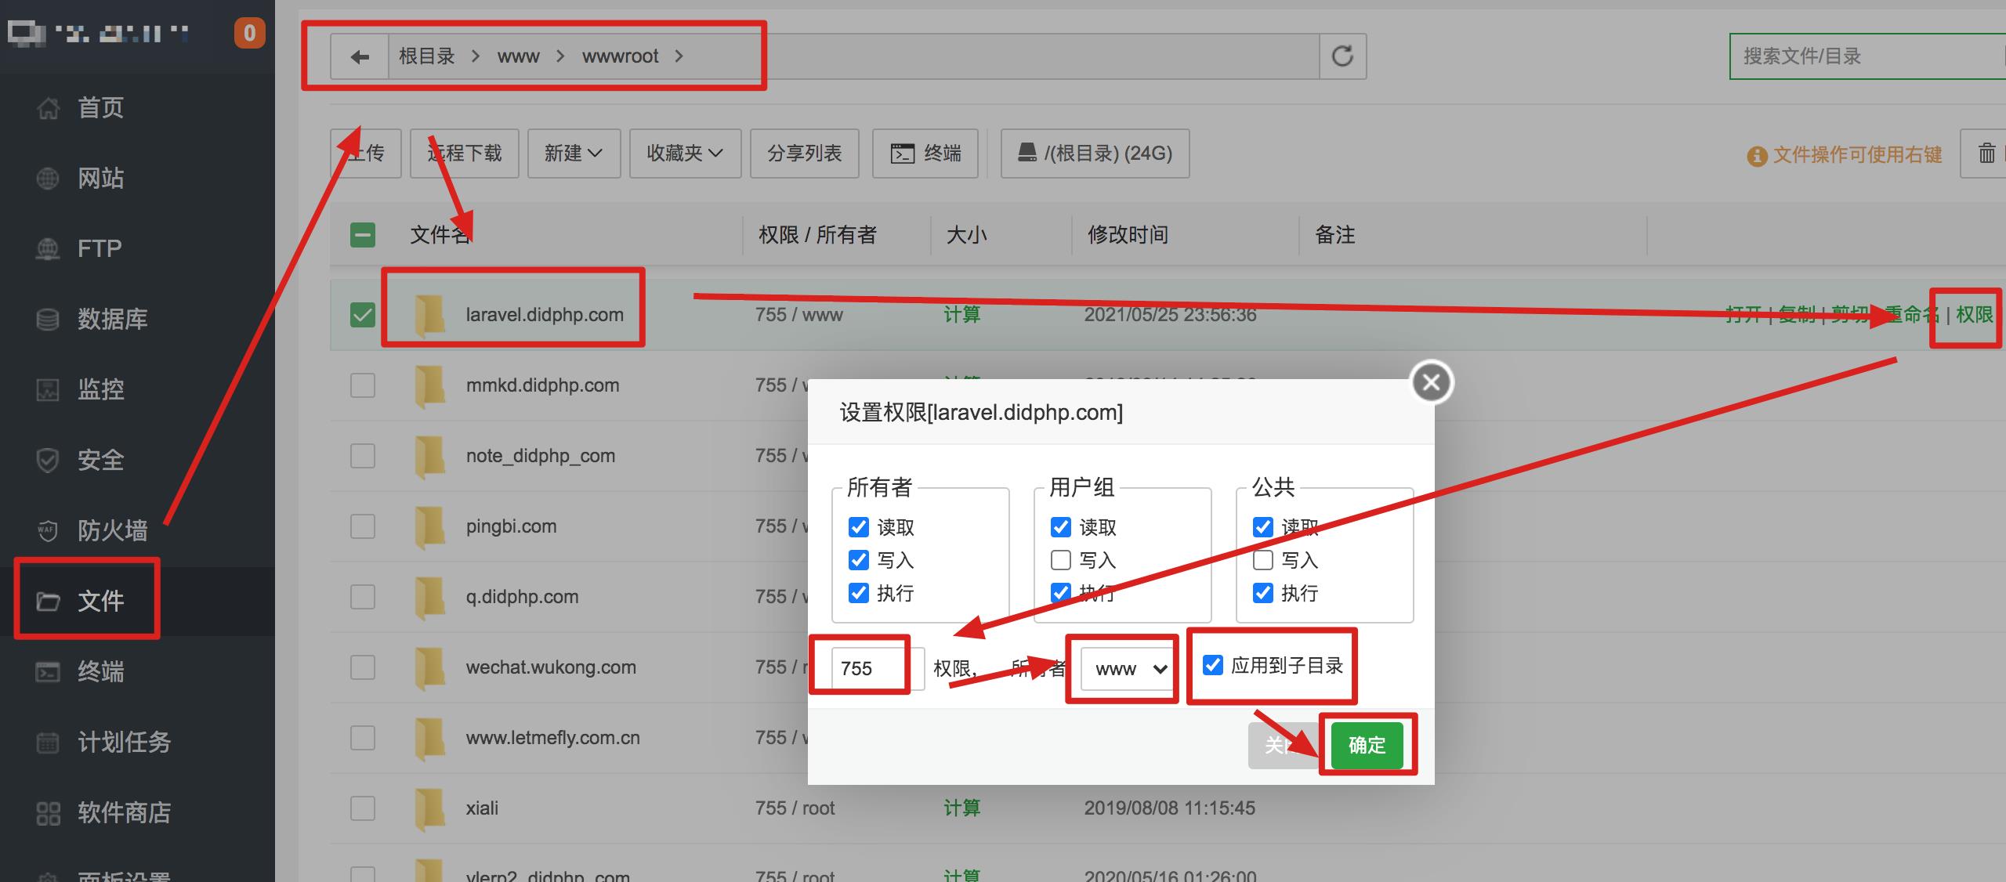
Task: Click the 755 permission input field
Action: tap(878, 668)
